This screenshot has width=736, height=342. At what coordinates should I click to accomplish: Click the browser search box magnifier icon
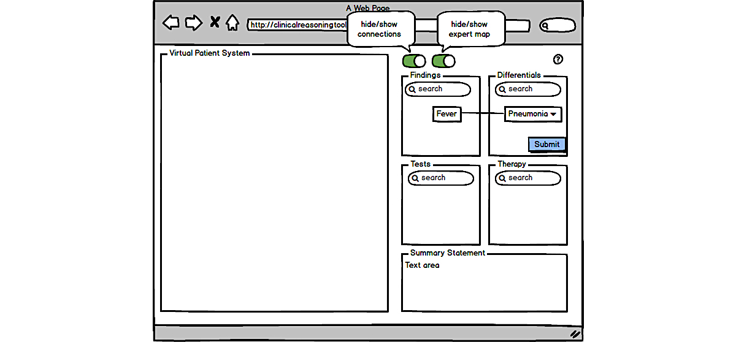click(545, 26)
